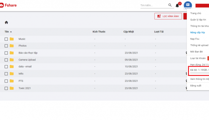Click Xem thông tin Hộ menu item
The height and width of the screenshot is (120, 209).
pyautogui.click(x=200, y=79)
